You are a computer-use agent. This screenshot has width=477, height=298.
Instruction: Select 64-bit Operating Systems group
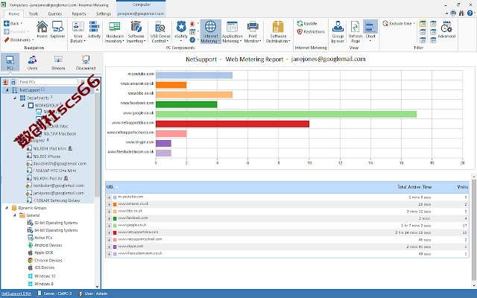(x=56, y=230)
